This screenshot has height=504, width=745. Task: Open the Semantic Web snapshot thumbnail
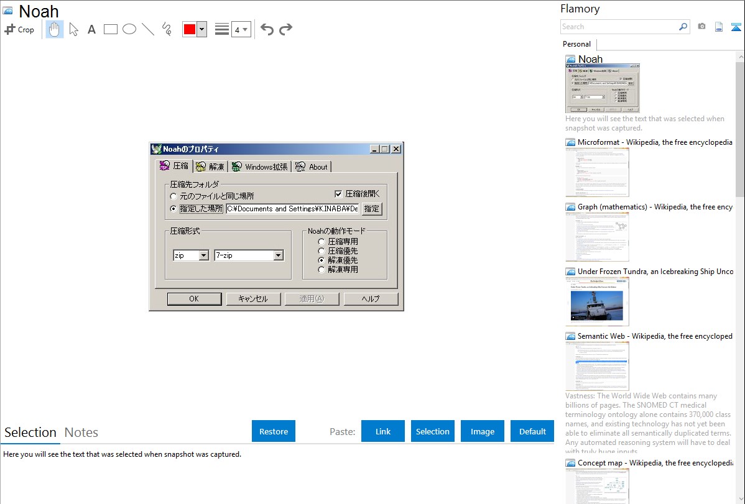point(597,366)
